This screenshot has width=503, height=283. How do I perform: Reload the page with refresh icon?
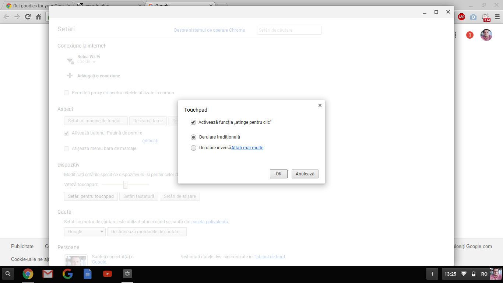28,17
